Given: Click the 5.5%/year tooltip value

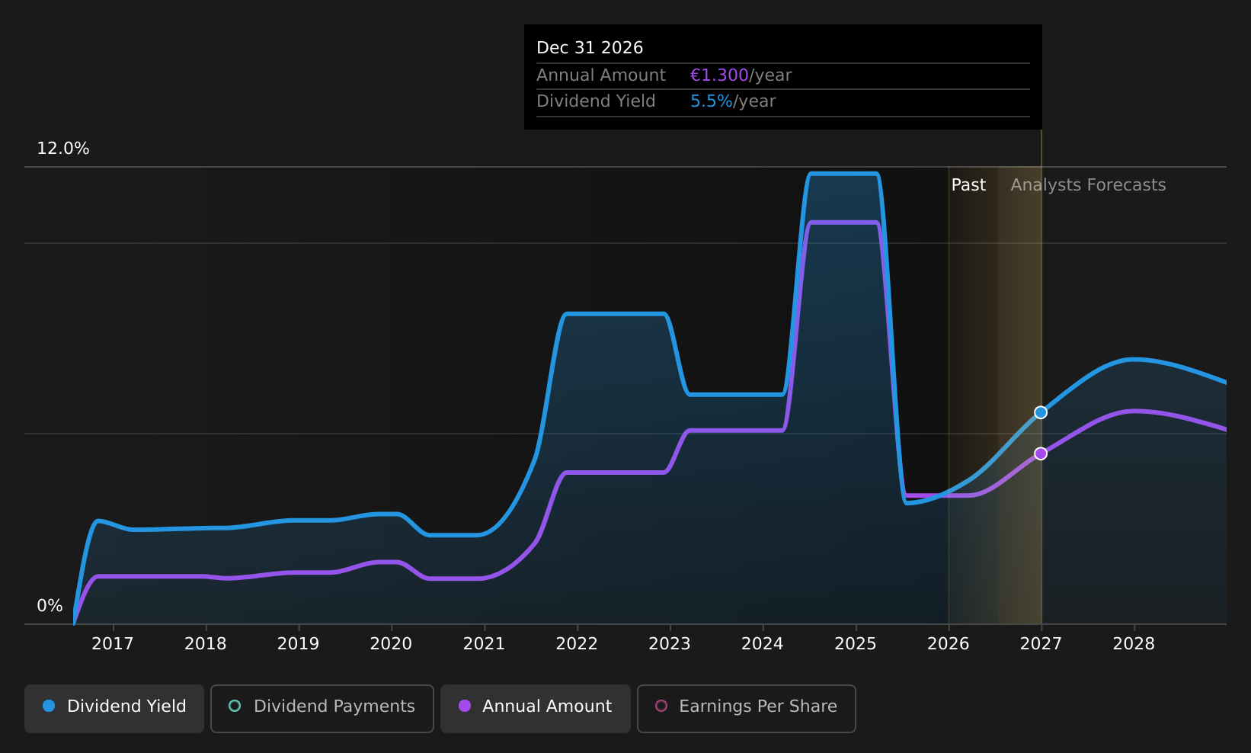Looking at the screenshot, I should 733,101.
